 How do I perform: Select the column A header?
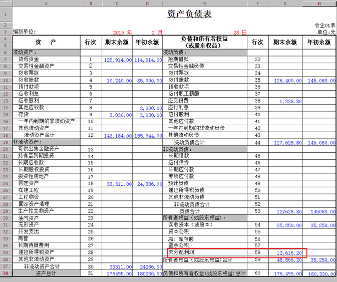(x=46, y=4)
